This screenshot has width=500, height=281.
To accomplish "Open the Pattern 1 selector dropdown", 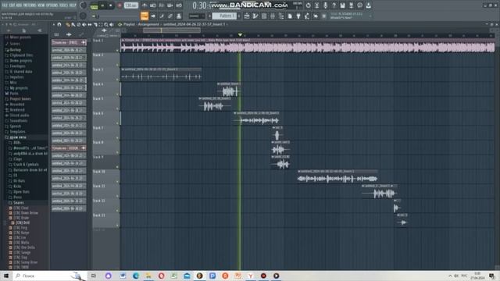I will tap(224, 16).
